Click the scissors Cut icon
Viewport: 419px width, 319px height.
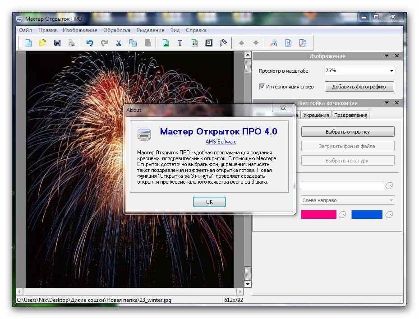click(x=119, y=43)
